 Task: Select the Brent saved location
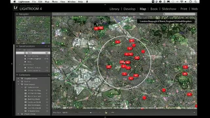[33, 53]
